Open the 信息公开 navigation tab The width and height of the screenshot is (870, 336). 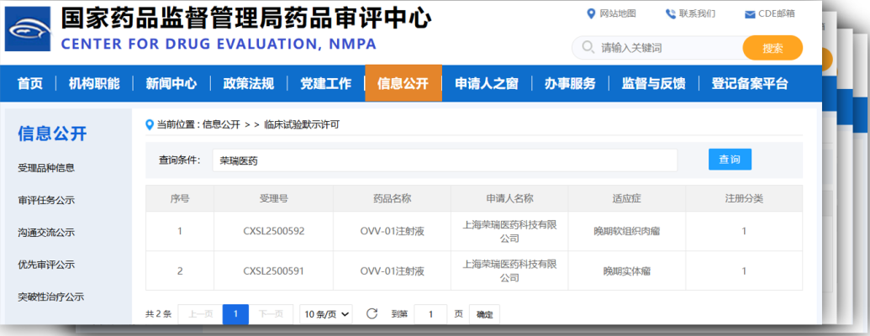point(403,83)
